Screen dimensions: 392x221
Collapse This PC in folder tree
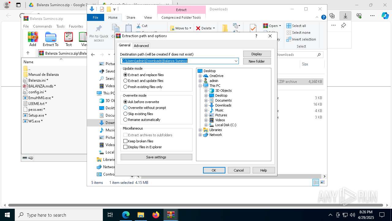[200, 86]
